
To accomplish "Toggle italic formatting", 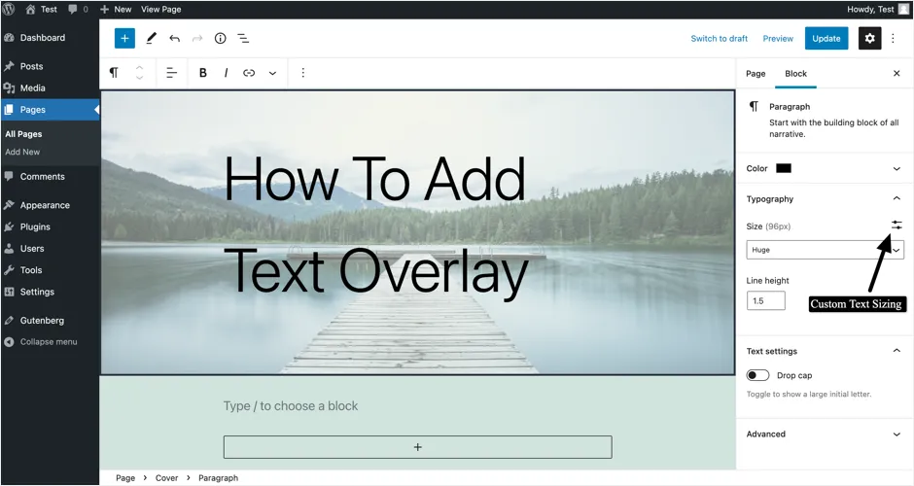I will click(226, 73).
